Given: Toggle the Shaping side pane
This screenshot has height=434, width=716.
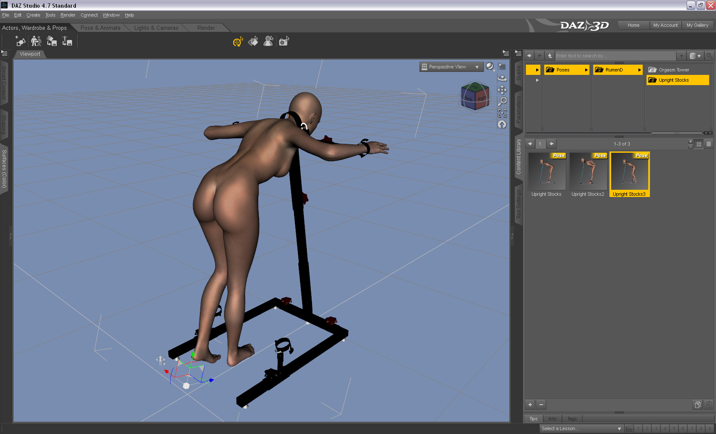Looking at the screenshot, I should 4,124.
